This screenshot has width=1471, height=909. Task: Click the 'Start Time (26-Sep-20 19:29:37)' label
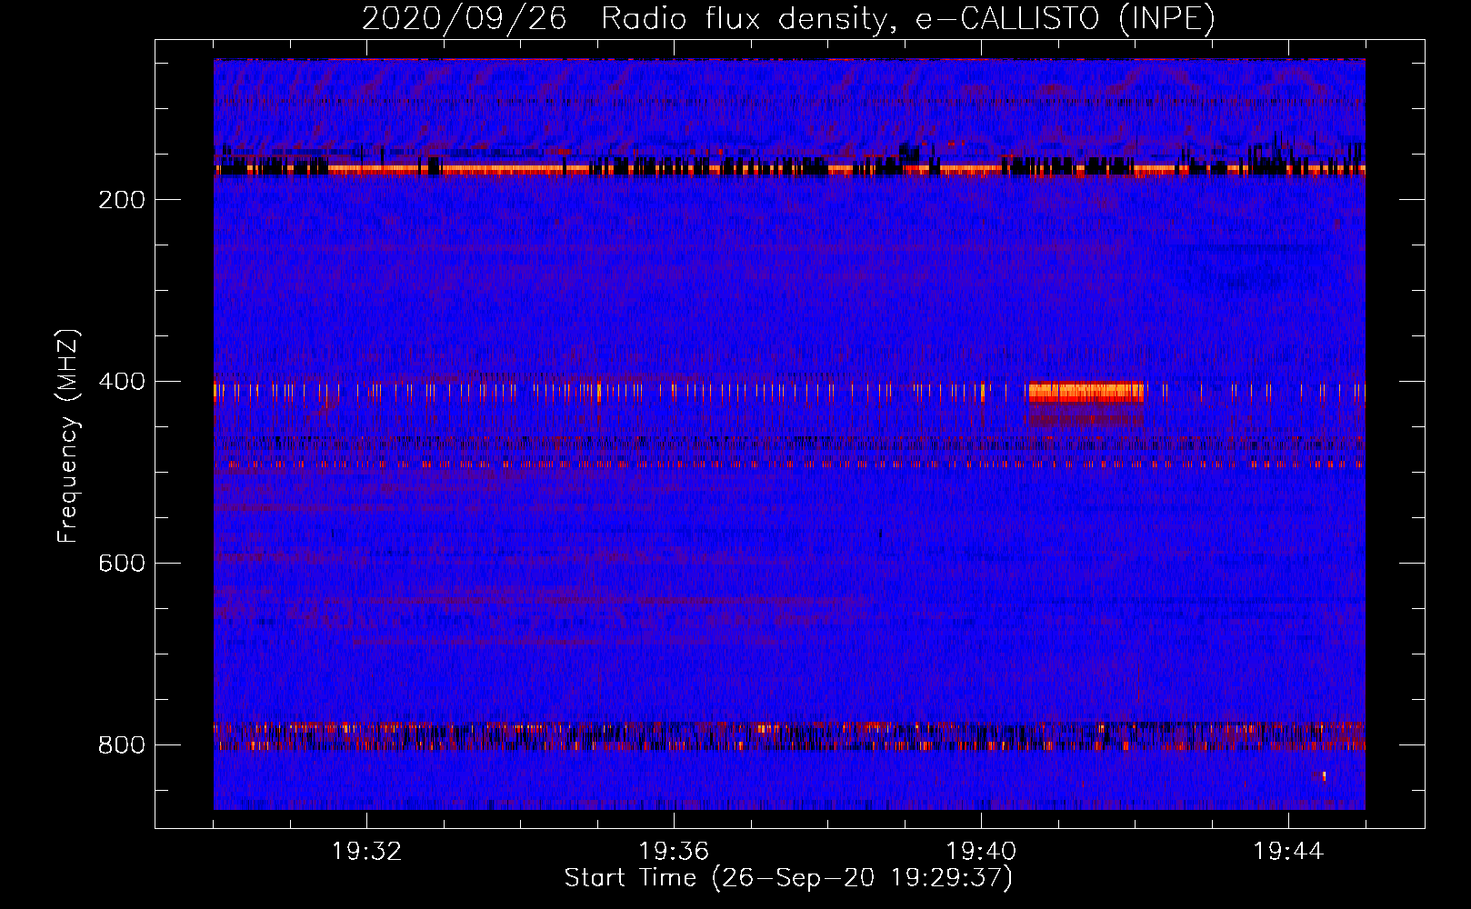coord(788,878)
